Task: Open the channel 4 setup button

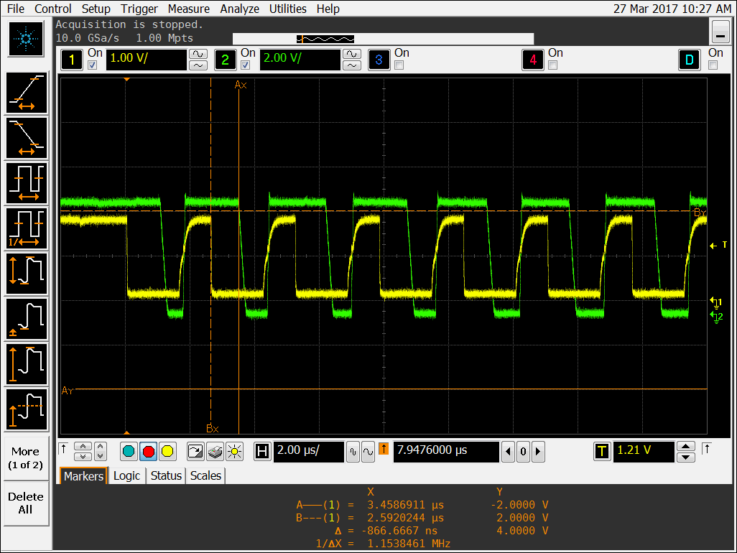Action: (533, 60)
